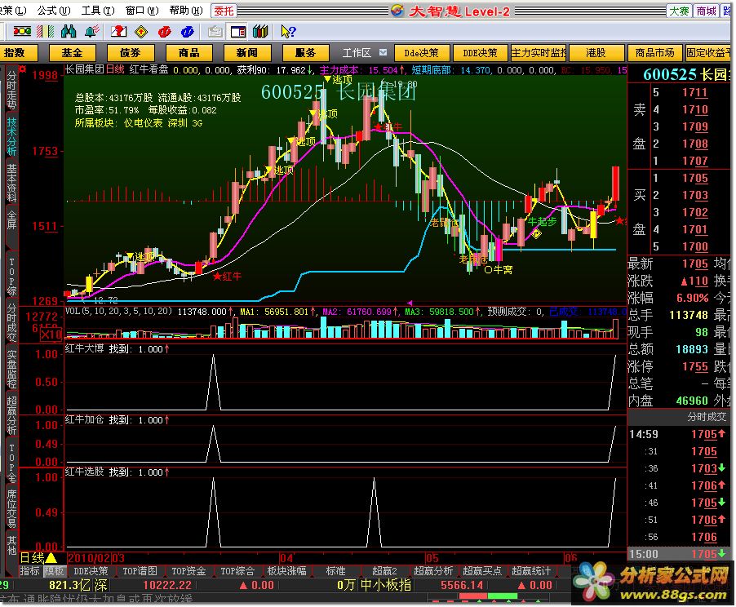Select the TOP谱图 bottom tab
This screenshot has width=736, height=607.
(140, 571)
